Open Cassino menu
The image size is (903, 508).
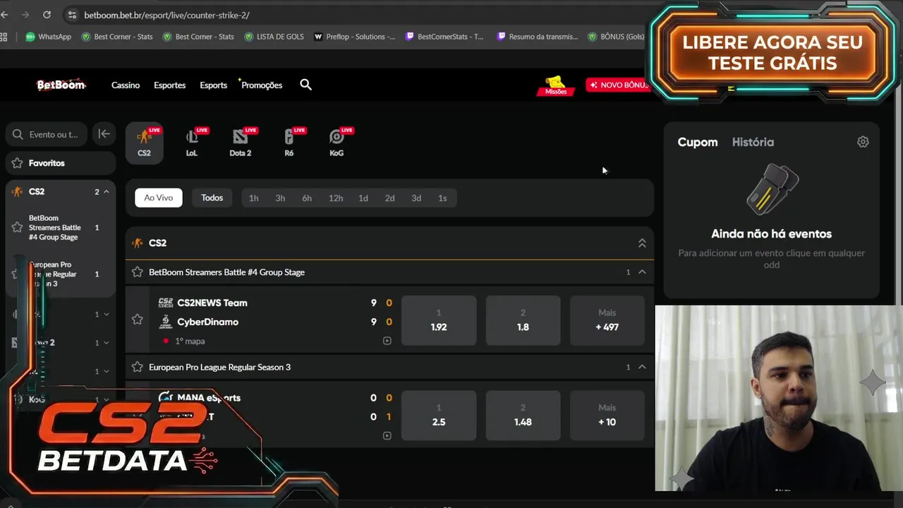126,85
